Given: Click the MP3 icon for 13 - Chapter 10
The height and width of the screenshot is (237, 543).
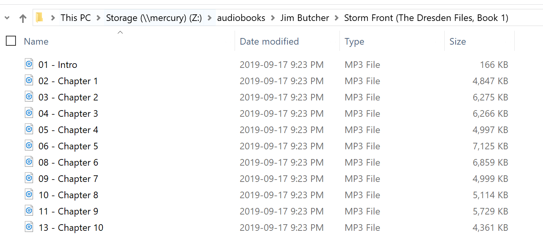Looking at the screenshot, I should pyautogui.click(x=29, y=227).
